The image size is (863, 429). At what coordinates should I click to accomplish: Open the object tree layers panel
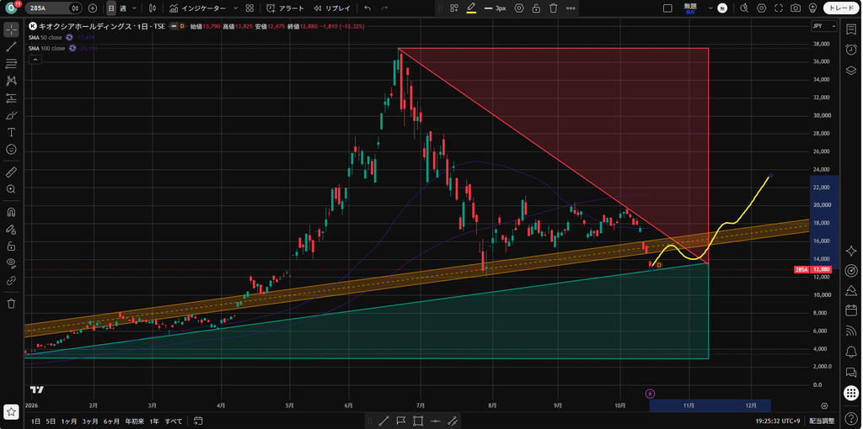[x=851, y=70]
